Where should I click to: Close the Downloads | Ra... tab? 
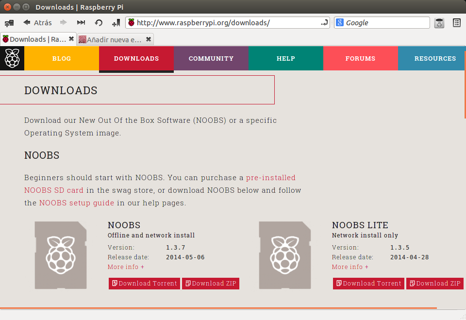point(71,39)
